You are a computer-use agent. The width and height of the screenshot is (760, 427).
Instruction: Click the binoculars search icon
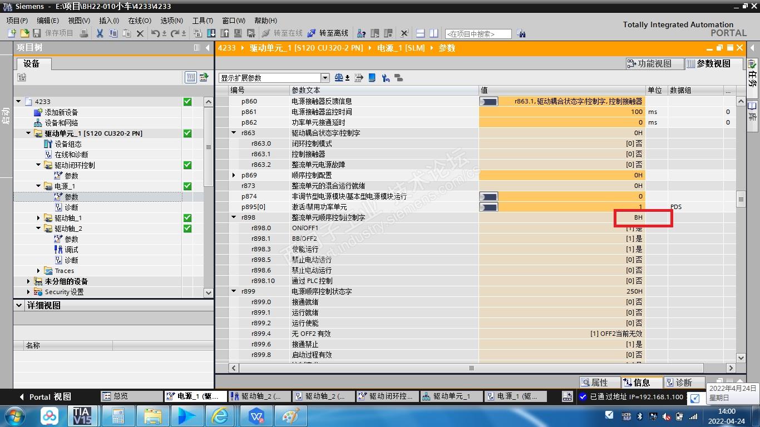coord(521,33)
